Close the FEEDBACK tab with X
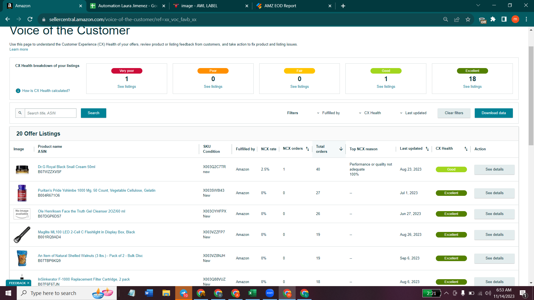Viewport: 534px width, 300px height. (x=28, y=283)
